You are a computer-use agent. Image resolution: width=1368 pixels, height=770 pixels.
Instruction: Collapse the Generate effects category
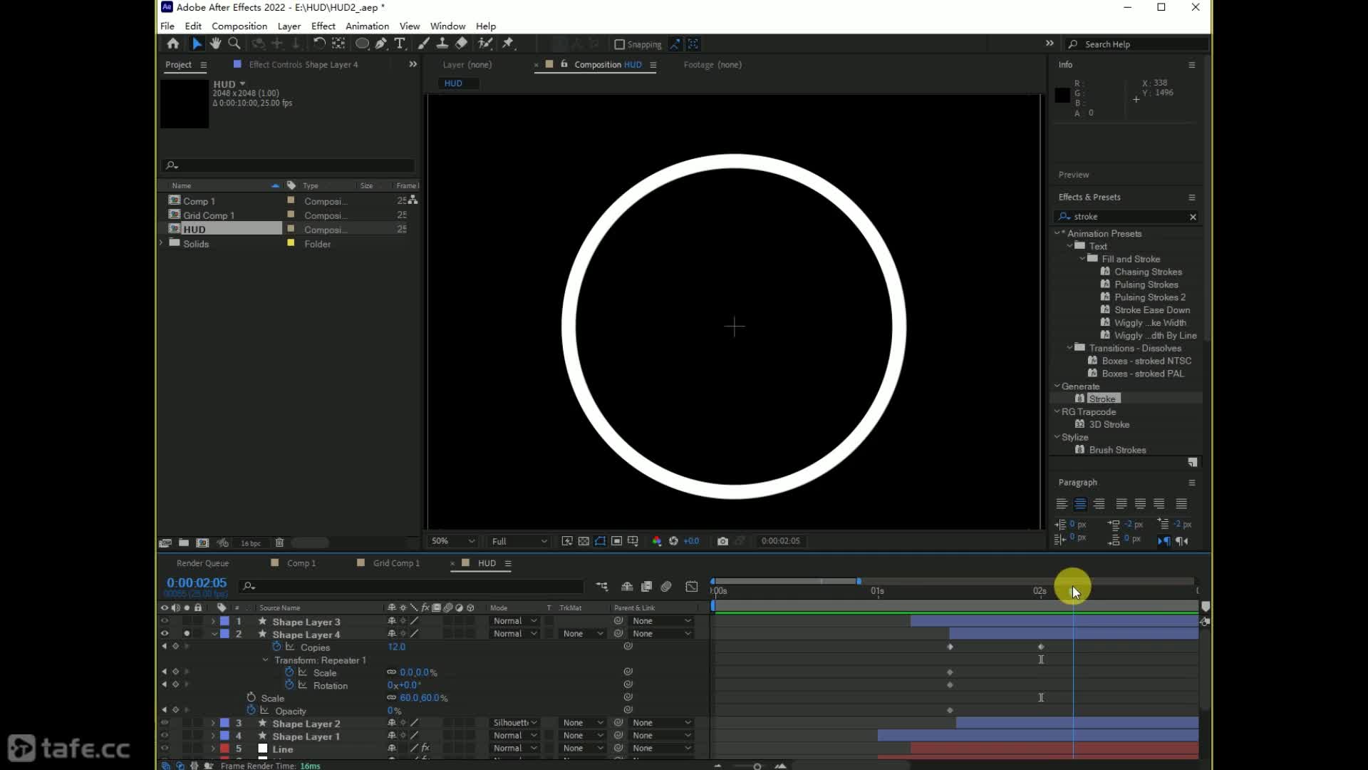[x=1057, y=386]
